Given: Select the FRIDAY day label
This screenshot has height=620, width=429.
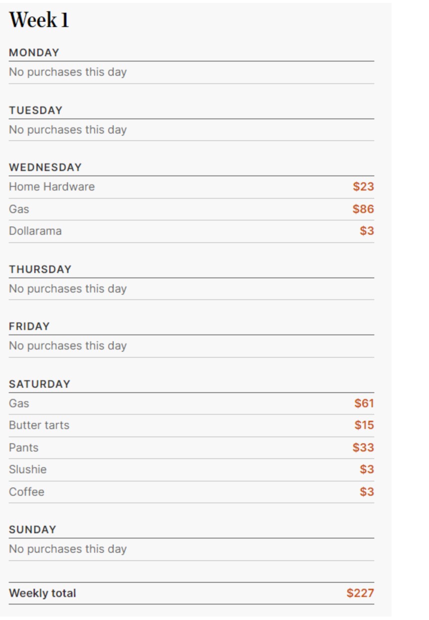Looking at the screenshot, I should point(29,326).
